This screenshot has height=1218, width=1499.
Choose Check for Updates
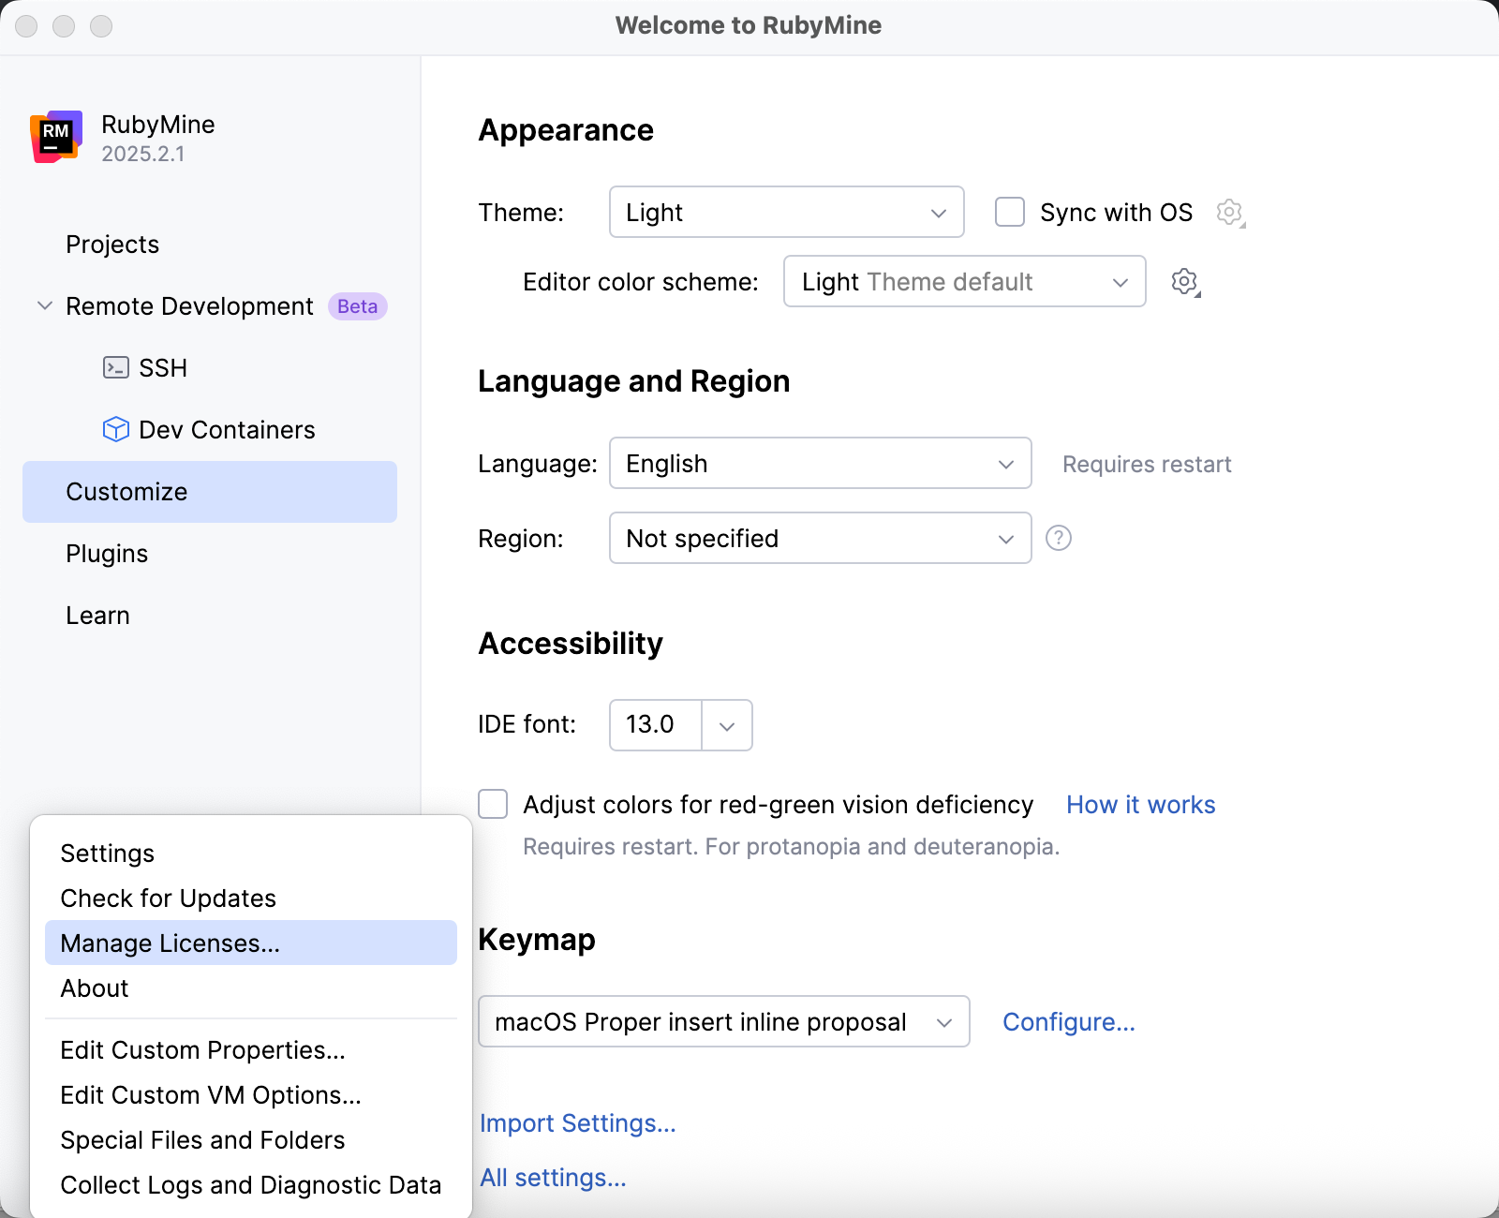[x=168, y=898]
